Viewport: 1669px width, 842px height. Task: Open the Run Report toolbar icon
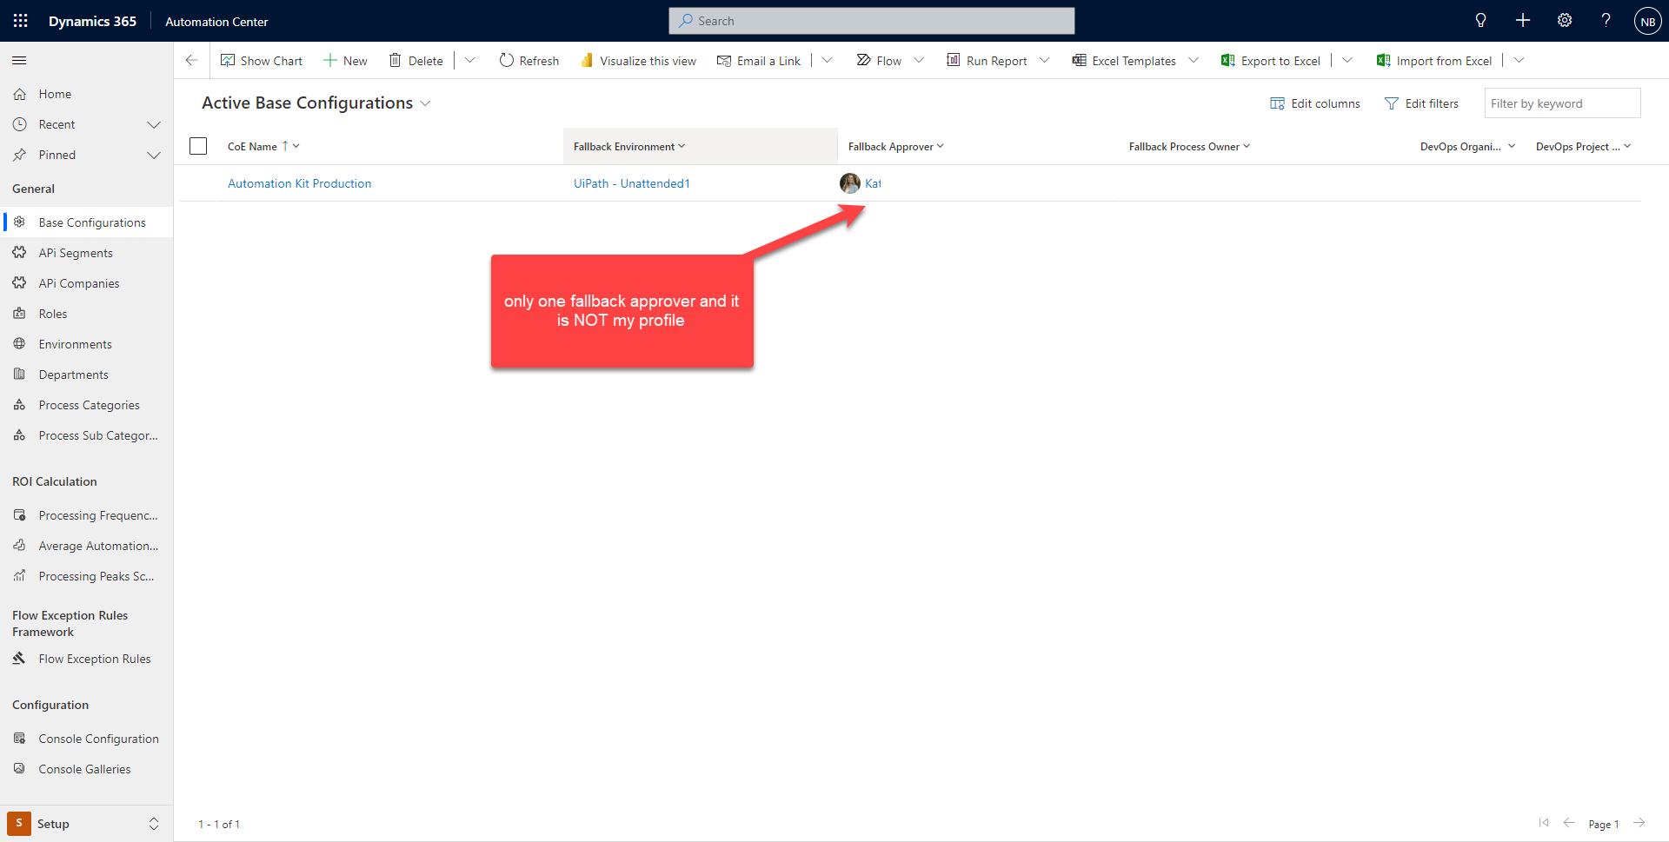click(953, 60)
